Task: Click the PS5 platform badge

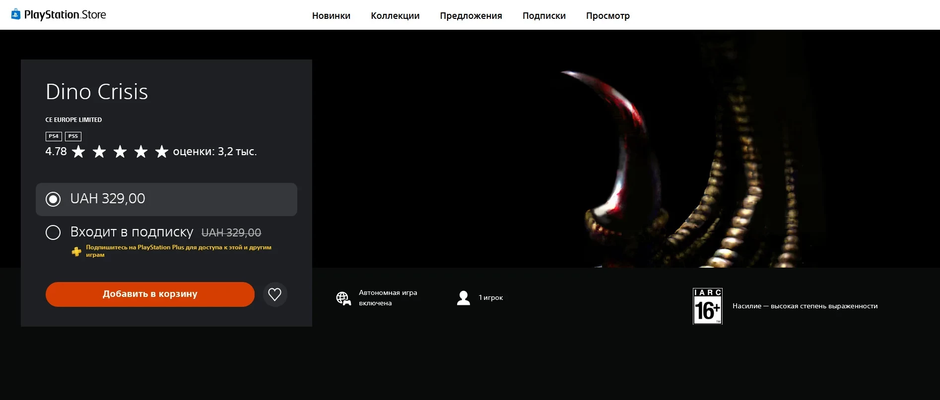Action: [73, 136]
